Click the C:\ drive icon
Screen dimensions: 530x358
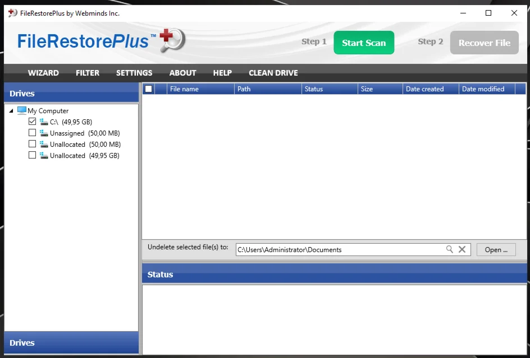44,122
